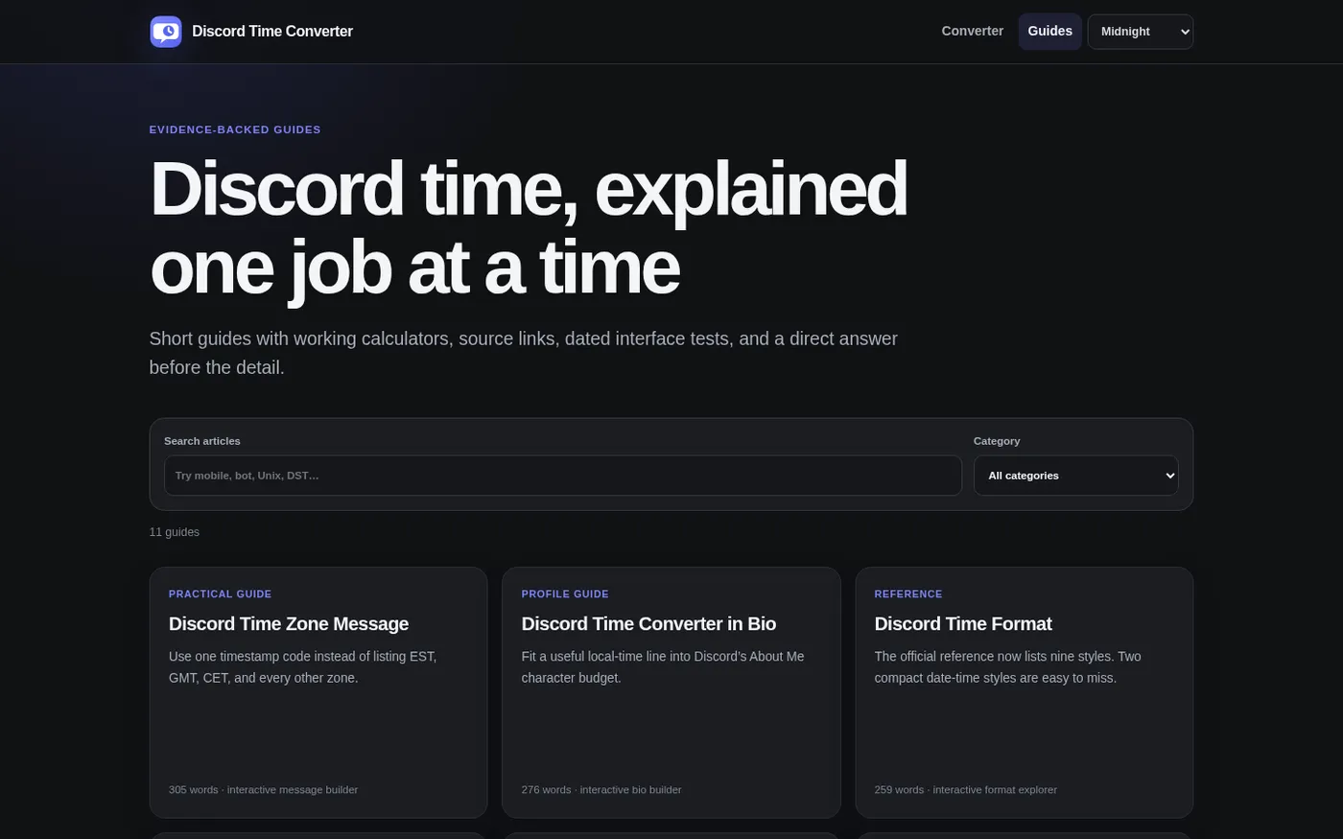
Task: Open the Discord Time Converter home link text
Action: [x=272, y=32]
